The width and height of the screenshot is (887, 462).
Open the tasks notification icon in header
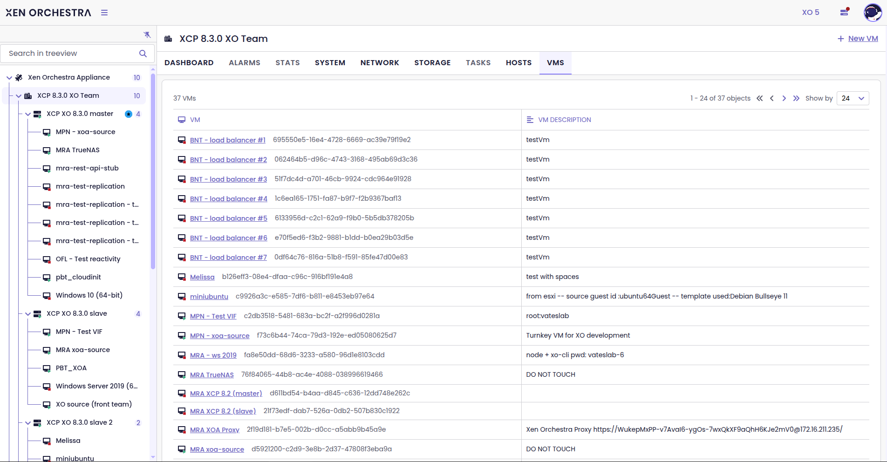coord(844,12)
